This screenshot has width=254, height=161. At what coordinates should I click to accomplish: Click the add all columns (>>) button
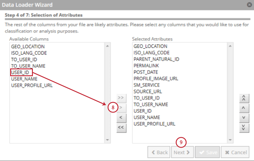[121, 98]
